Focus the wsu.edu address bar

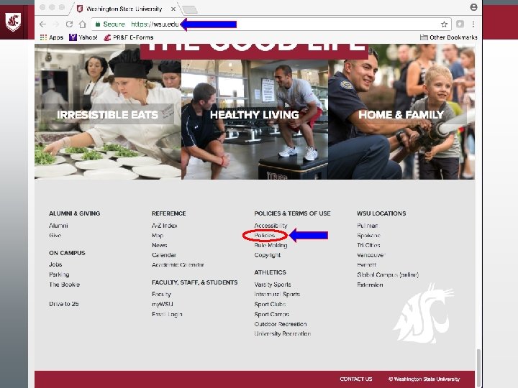268,24
